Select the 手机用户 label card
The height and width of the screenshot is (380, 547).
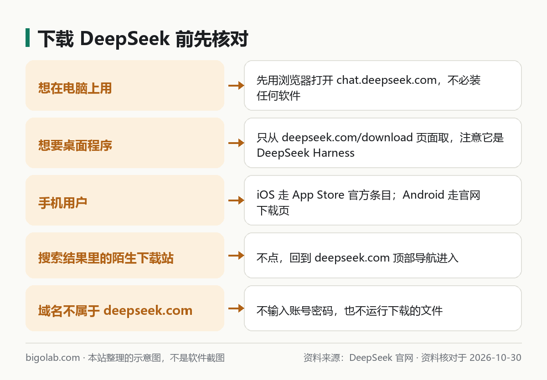[x=125, y=200]
